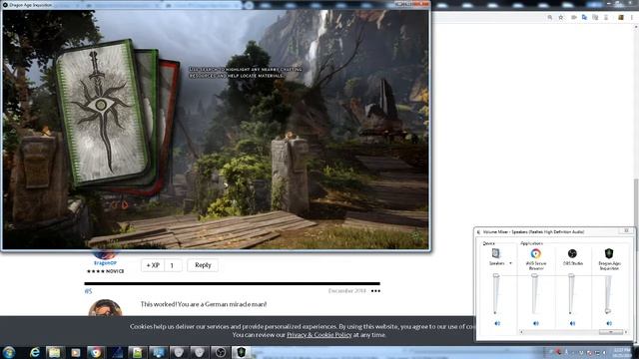Click the Inquisition tarot card in game
The height and width of the screenshot is (359, 639).
coord(102,113)
